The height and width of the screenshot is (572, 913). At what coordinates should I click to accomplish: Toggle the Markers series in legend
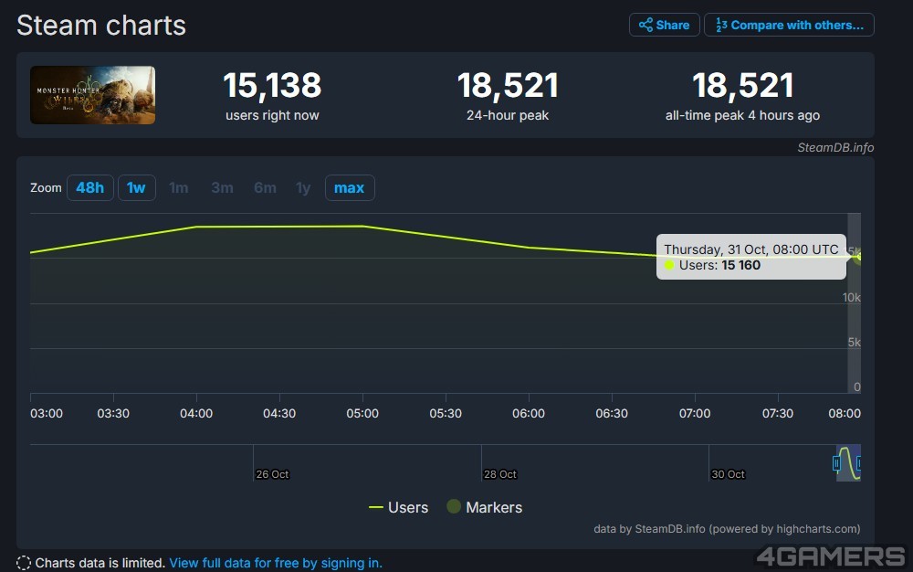(x=485, y=507)
